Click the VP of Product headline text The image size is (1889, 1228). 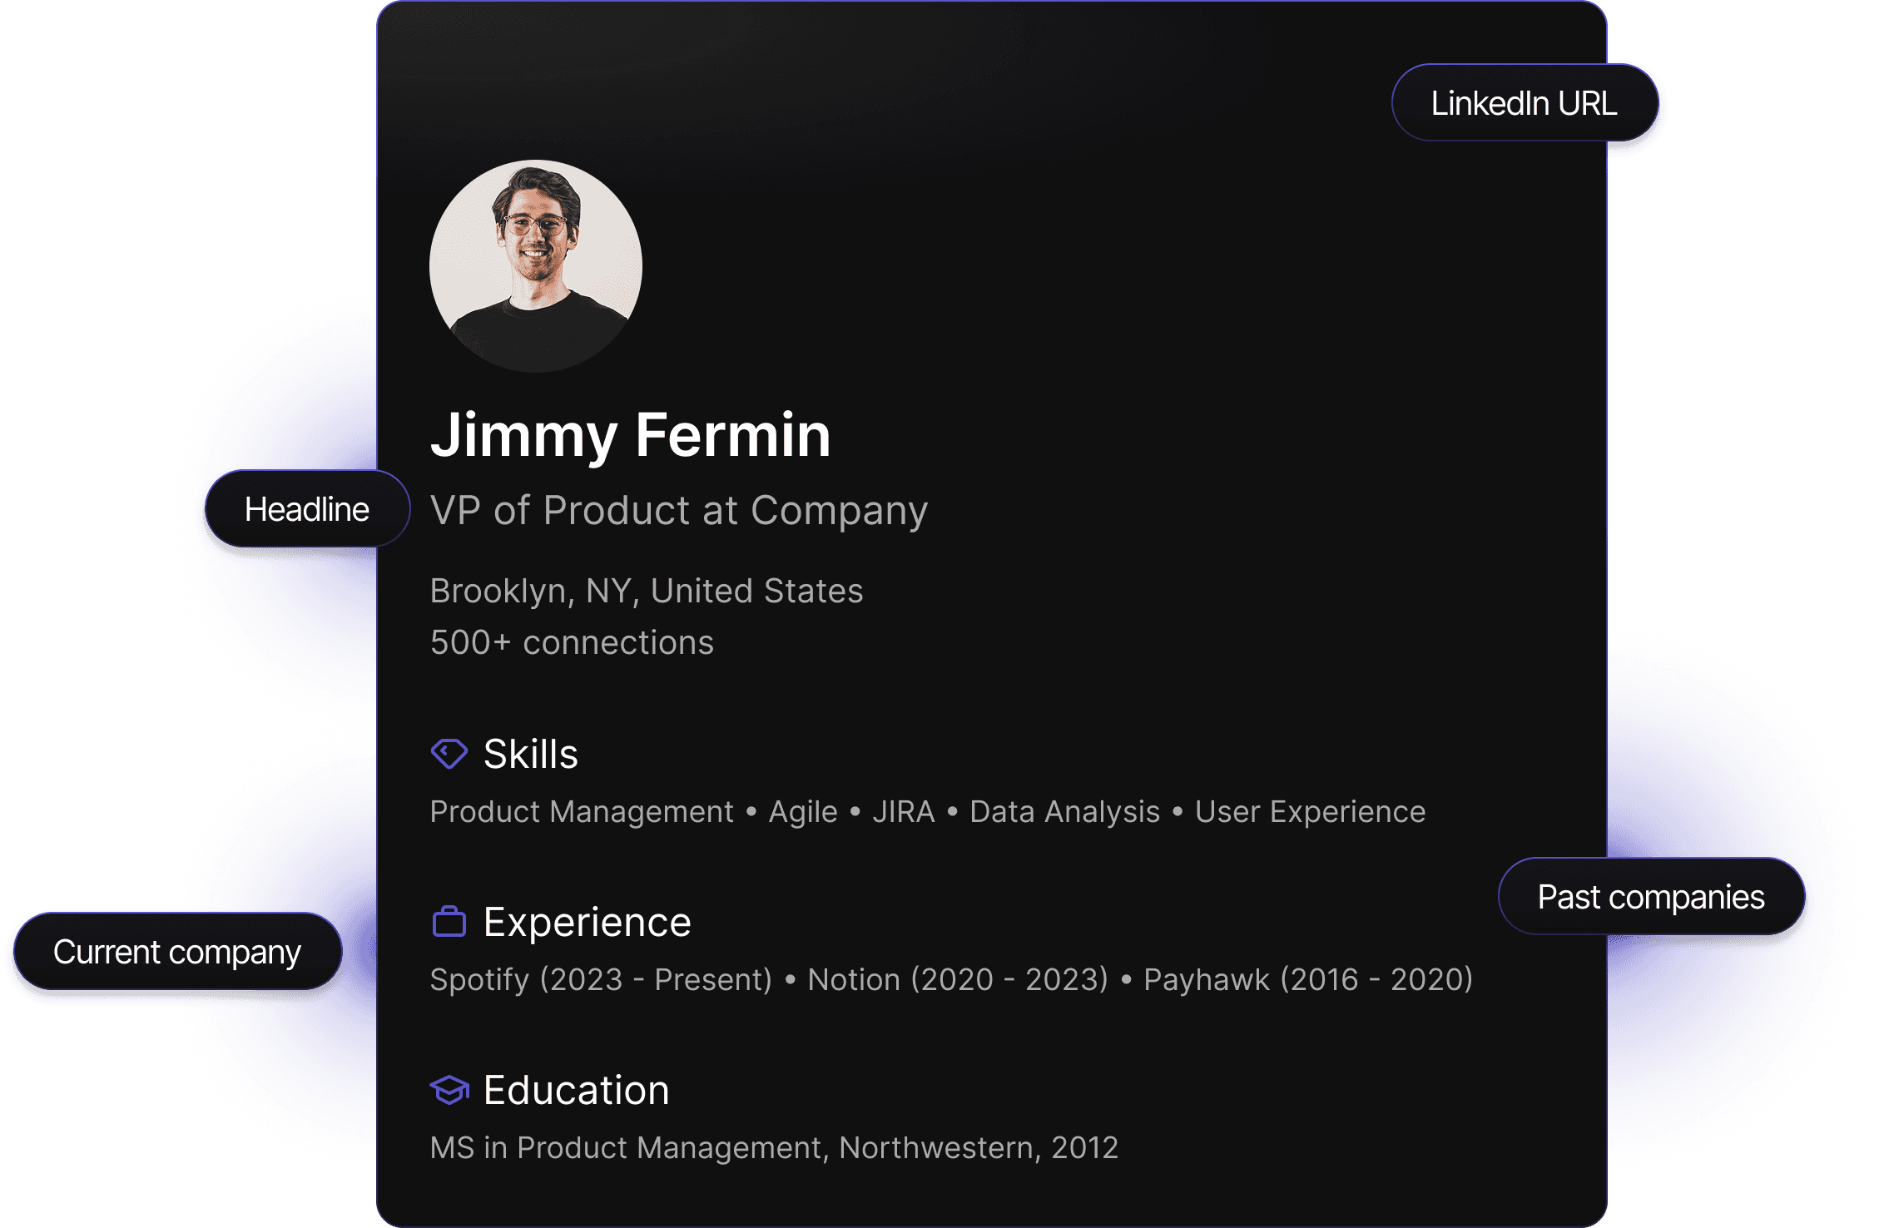pos(678,510)
